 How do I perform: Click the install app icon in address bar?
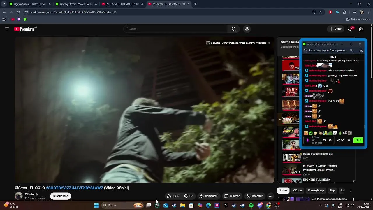click(314, 12)
